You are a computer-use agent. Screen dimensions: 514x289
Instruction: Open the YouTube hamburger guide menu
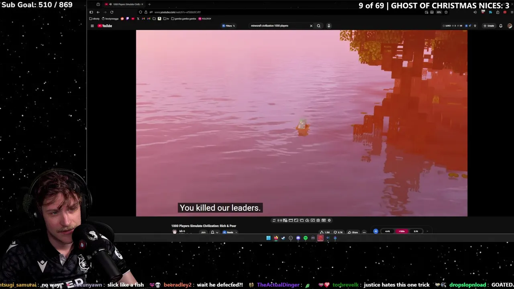point(92,26)
